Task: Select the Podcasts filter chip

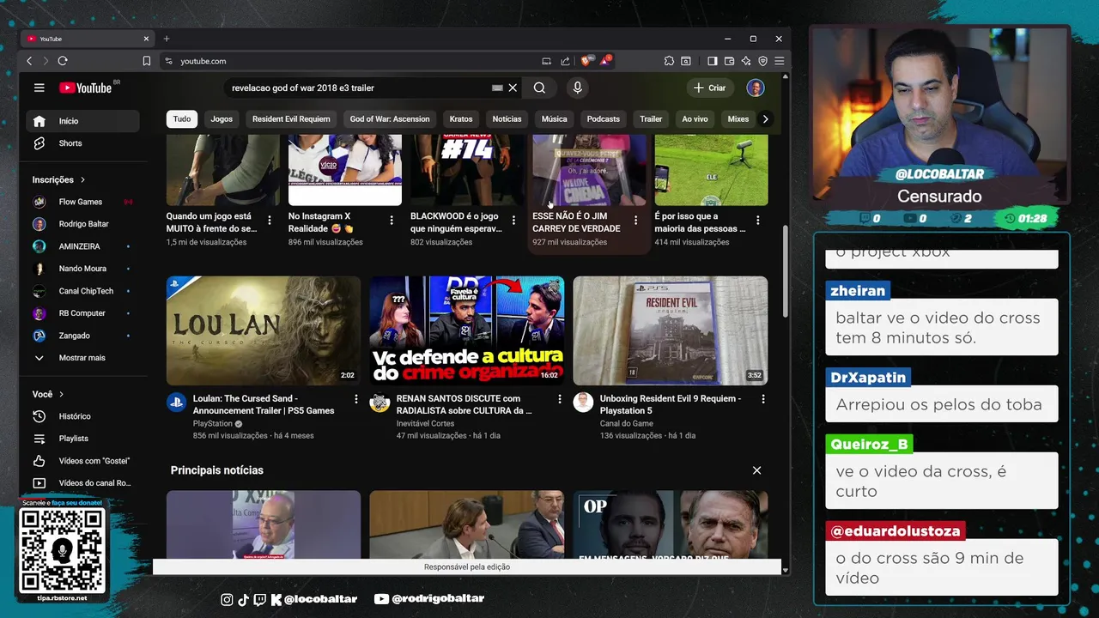Action: [x=603, y=119]
